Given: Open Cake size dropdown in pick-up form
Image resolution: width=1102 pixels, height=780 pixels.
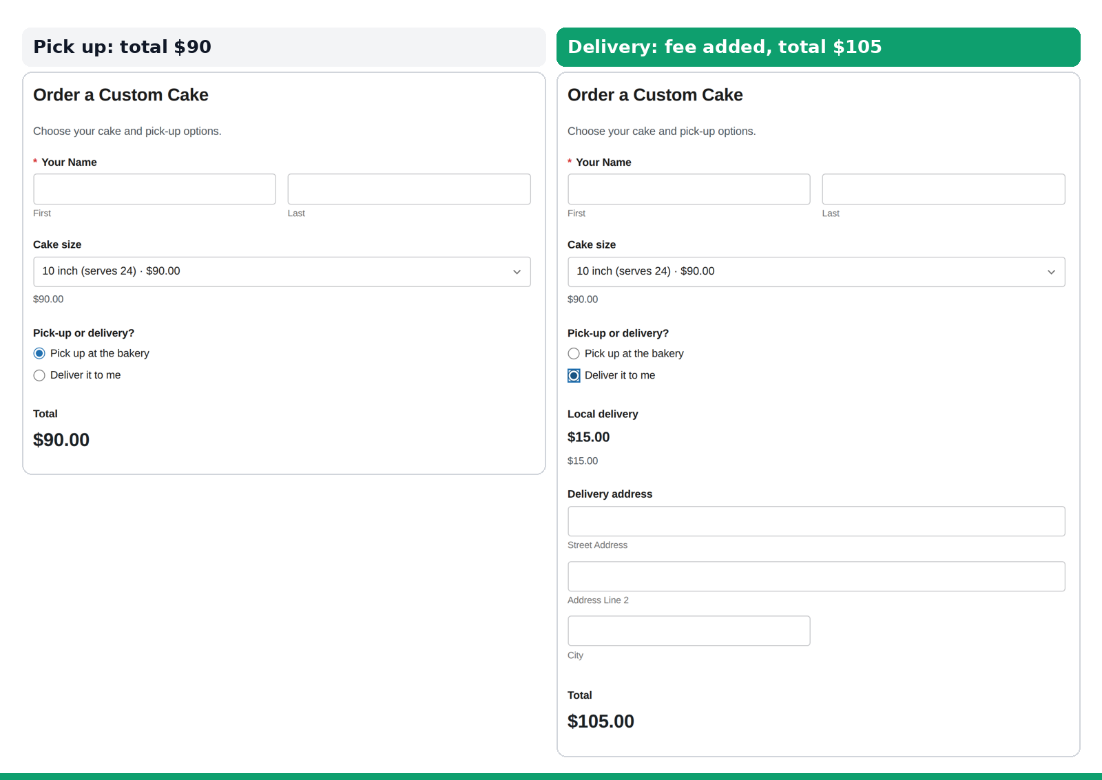Looking at the screenshot, I should [282, 271].
